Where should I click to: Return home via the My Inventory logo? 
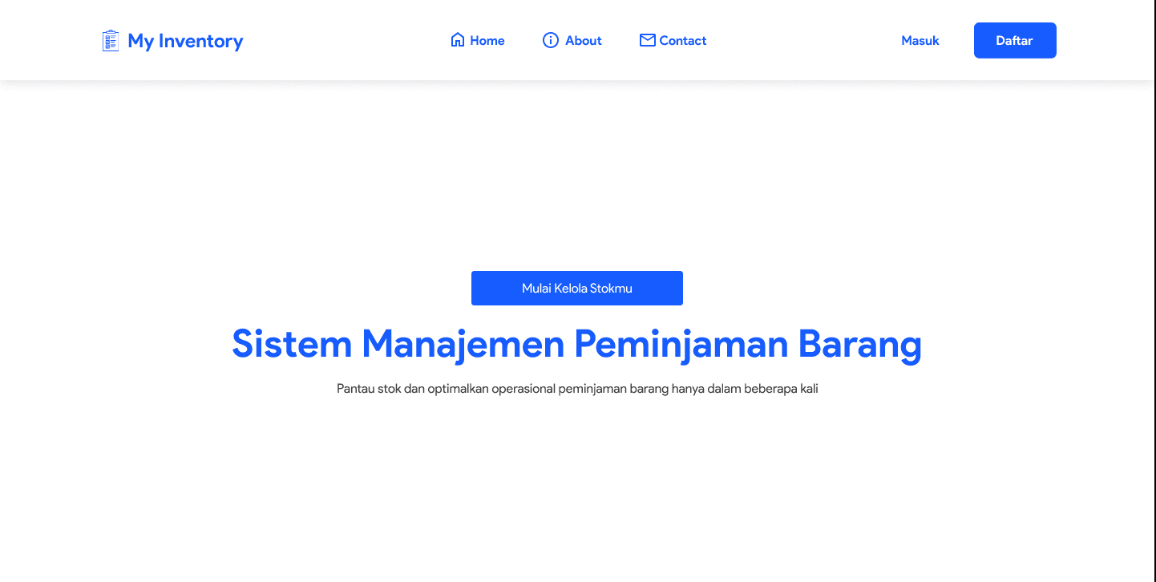click(172, 40)
